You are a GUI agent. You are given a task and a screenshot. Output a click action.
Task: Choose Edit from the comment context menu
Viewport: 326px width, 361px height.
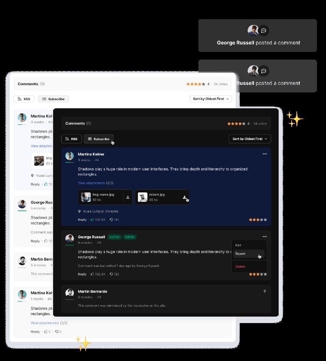[x=238, y=245]
